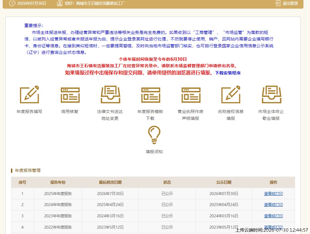View or print the 2024年年度报告
Screen dimensions: 310x234
point(273,205)
